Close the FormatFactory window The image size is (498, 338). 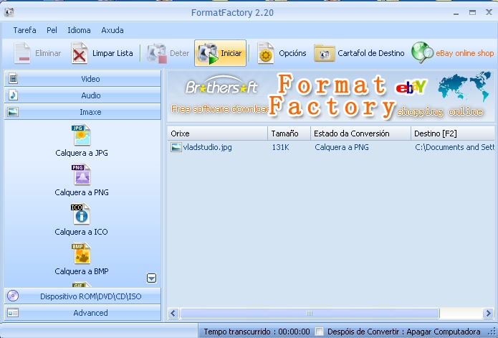(489, 12)
